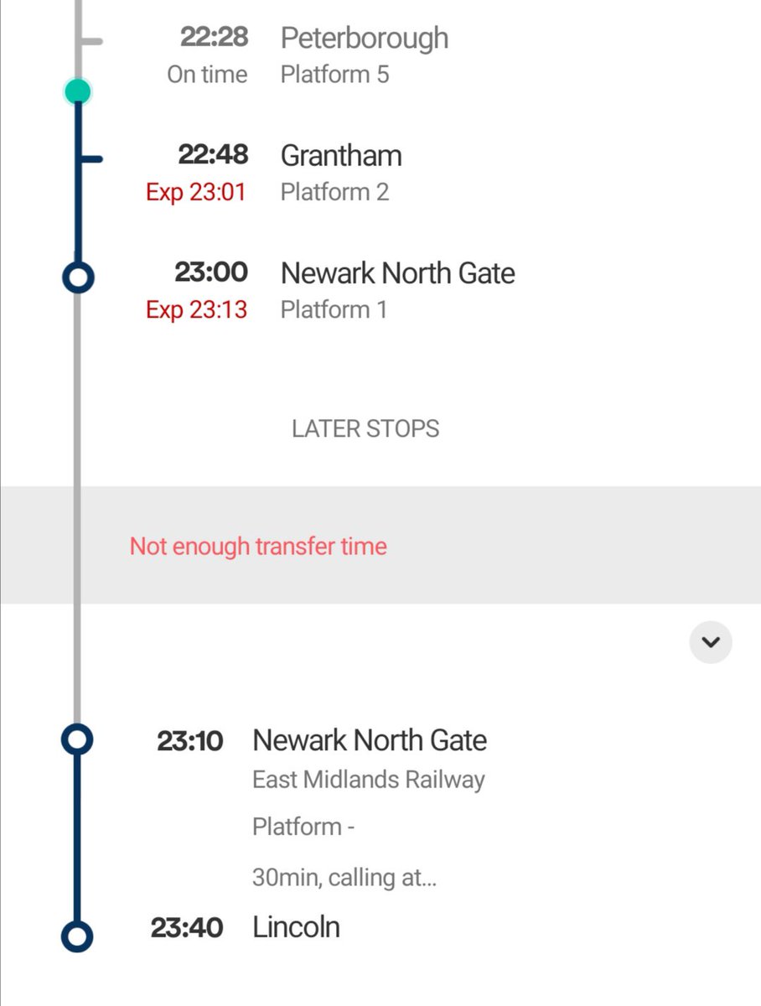Tap the 'Not enough transfer time' warning
Viewport: 761px width, 1006px height.
point(258,547)
